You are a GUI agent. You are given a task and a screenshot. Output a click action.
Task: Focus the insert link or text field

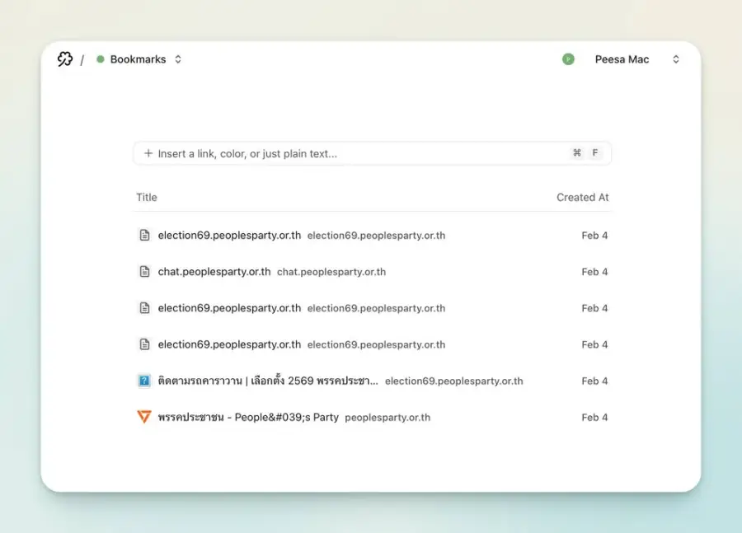click(x=373, y=153)
